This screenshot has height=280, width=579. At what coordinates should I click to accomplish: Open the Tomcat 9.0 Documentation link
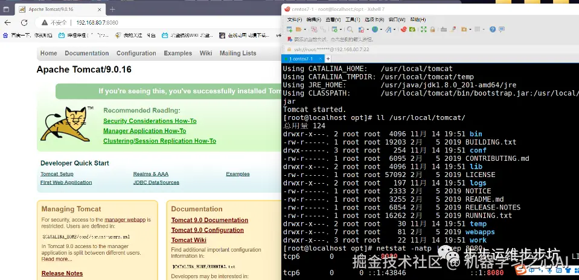[x=210, y=220]
